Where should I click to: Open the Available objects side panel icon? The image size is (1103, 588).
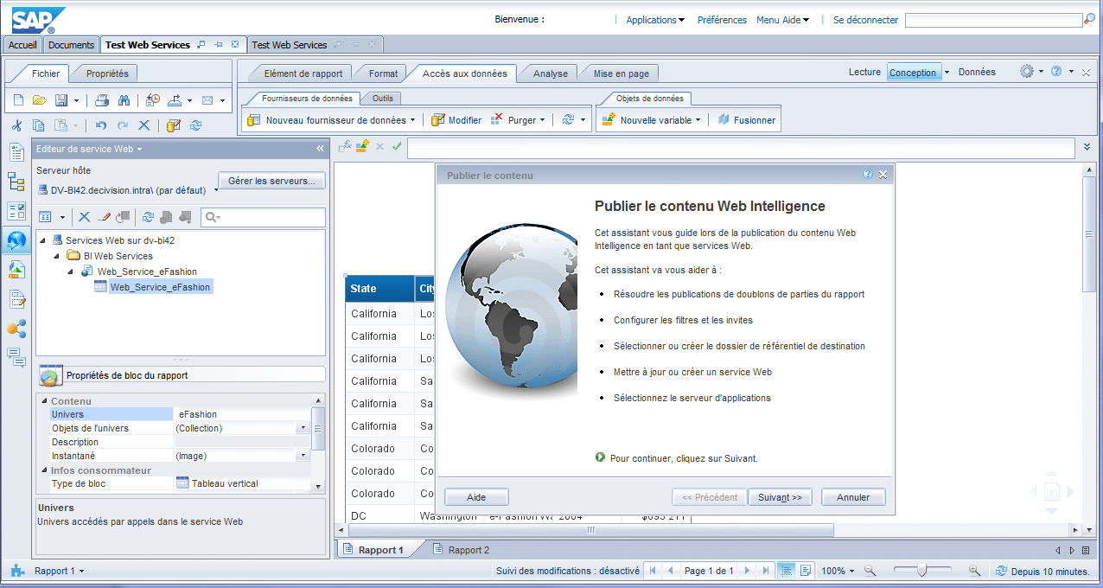click(16, 270)
